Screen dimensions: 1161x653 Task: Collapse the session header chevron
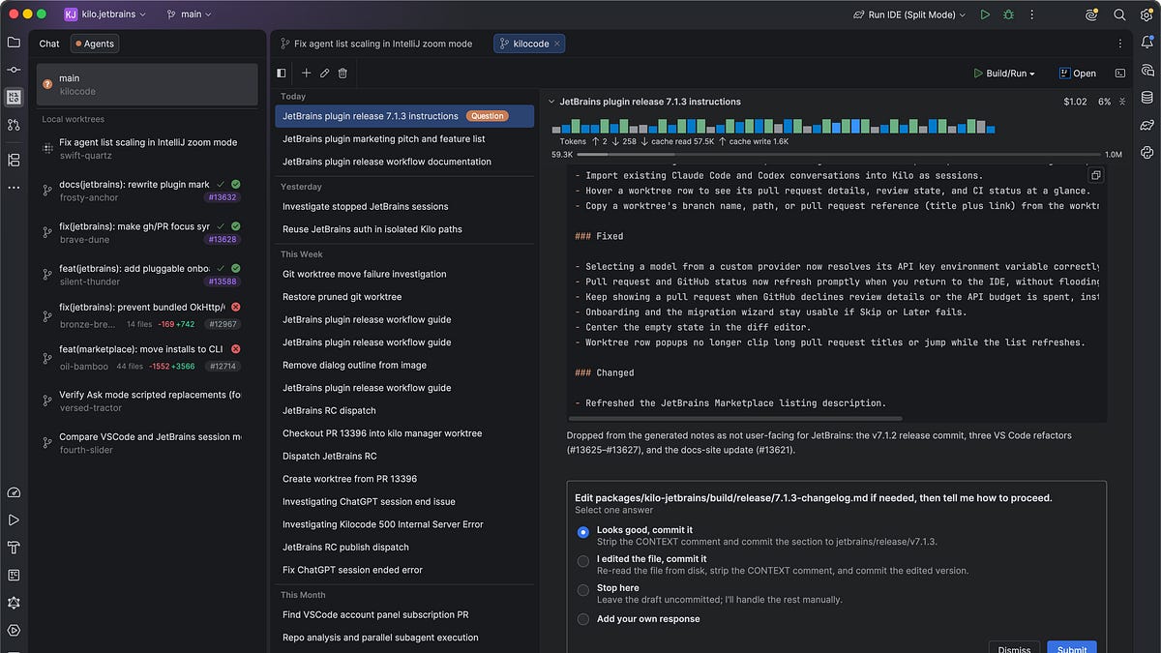coord(551,102)
